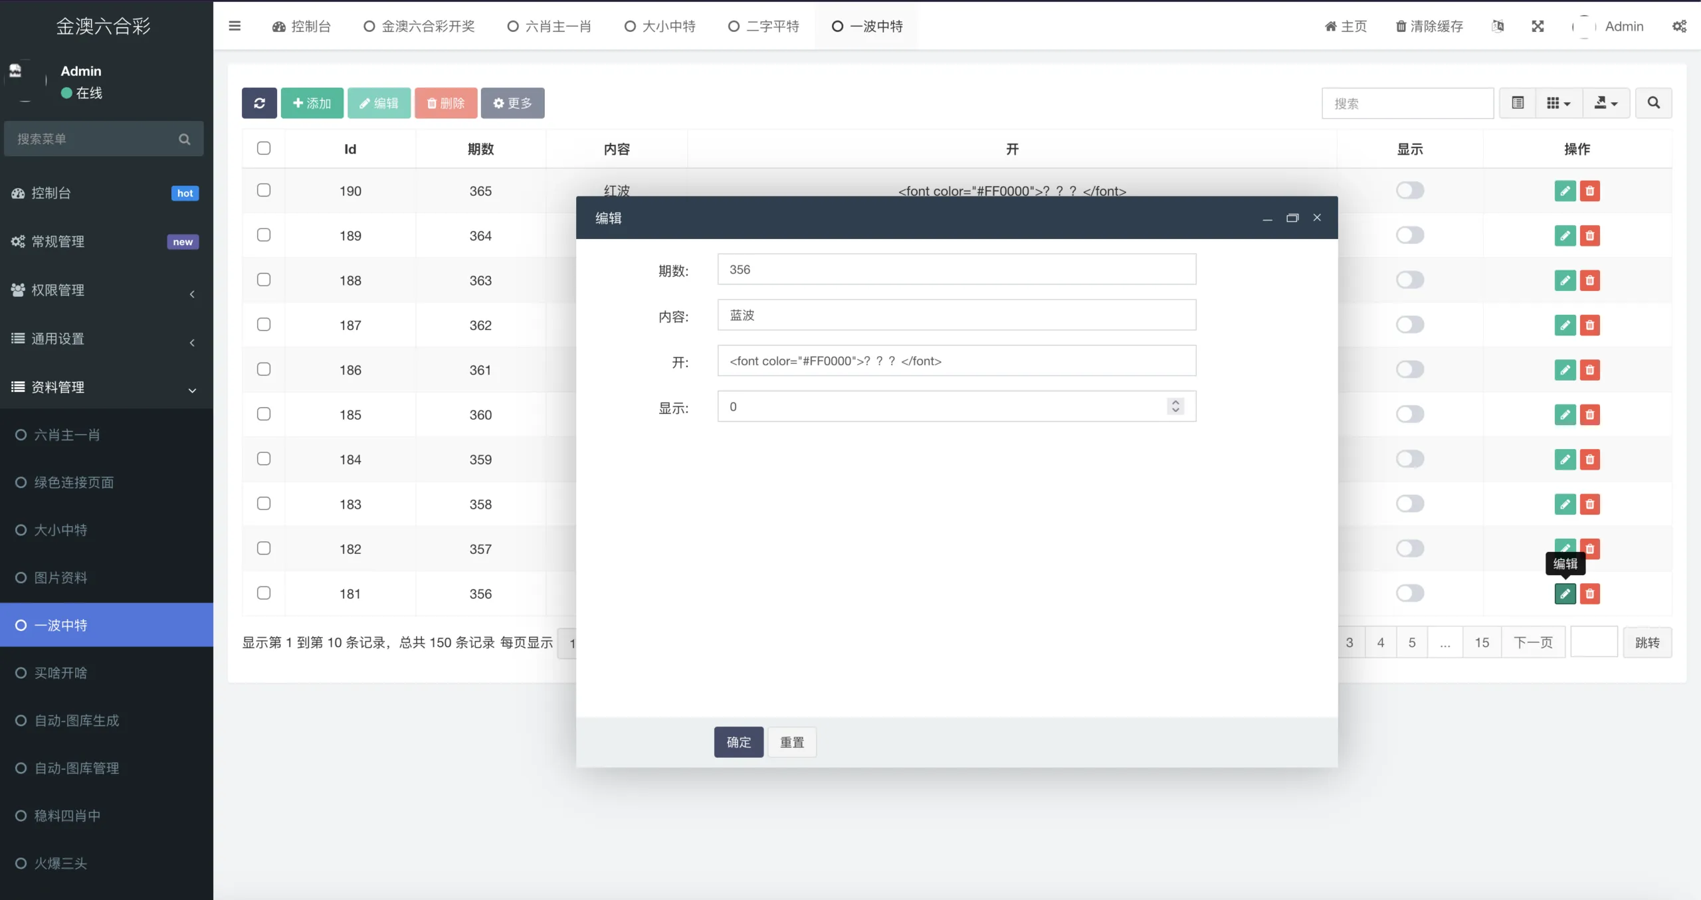Switch to the 二字平特 tab
The height and width of the screenshot is (900, 1701).
[x=764, y=27]
